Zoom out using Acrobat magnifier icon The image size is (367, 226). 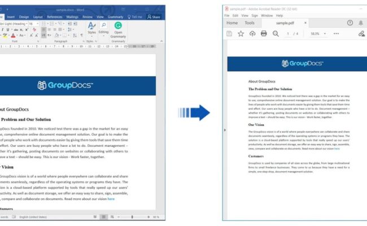(x=276, y=34)
